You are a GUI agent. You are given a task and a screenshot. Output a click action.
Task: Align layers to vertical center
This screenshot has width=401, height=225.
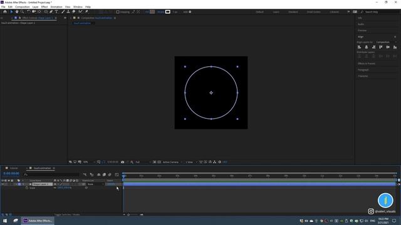point(388,47)
